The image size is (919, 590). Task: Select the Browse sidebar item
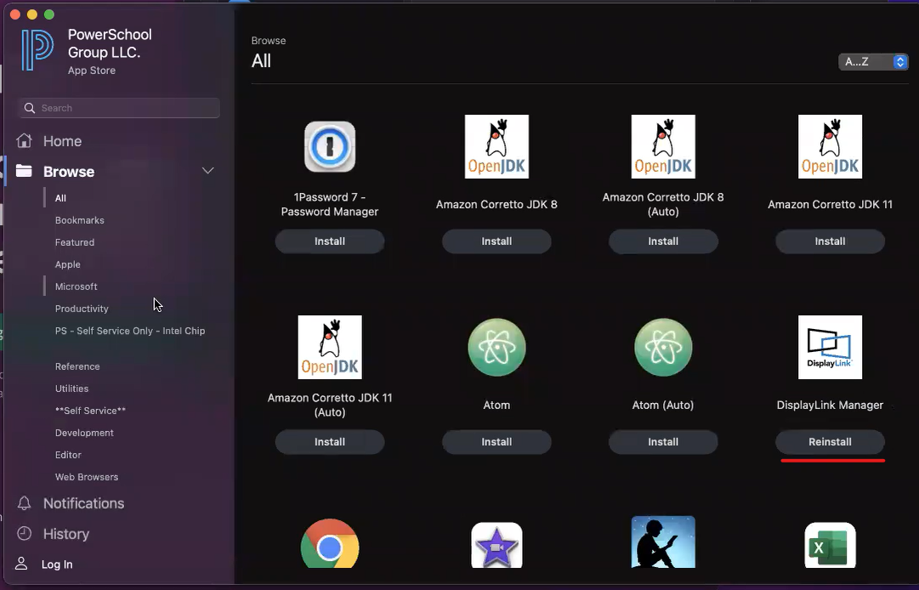(x=69, y=172)
